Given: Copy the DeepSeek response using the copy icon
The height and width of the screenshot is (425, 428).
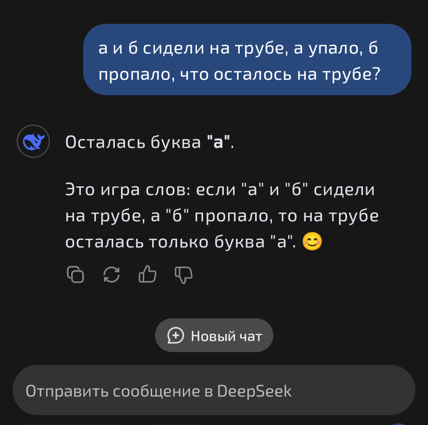Looking at the screenshot, I should (75, 274).
